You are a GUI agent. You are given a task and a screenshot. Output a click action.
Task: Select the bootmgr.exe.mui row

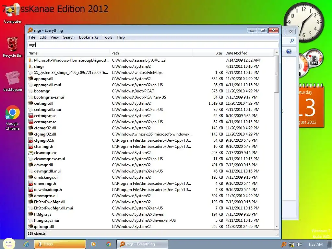coord(151,97)
